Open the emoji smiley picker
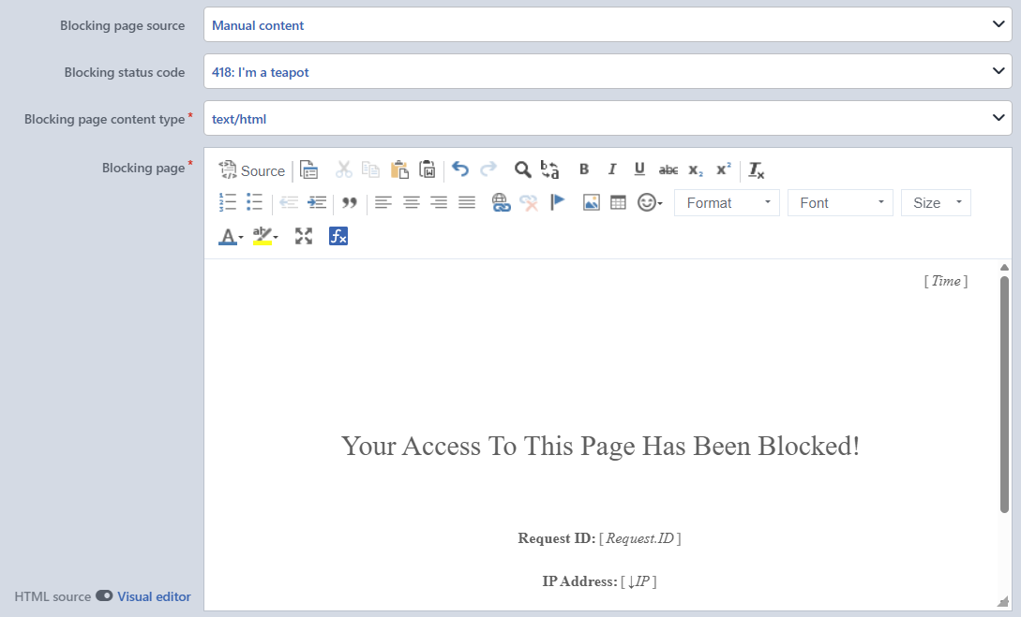 [650, 203]
